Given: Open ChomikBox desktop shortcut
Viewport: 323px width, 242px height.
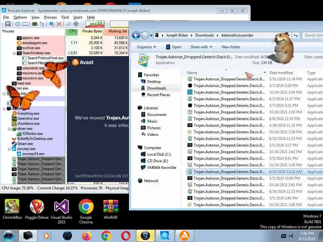Looking at the screenshot, I should [x=12, y=209].
